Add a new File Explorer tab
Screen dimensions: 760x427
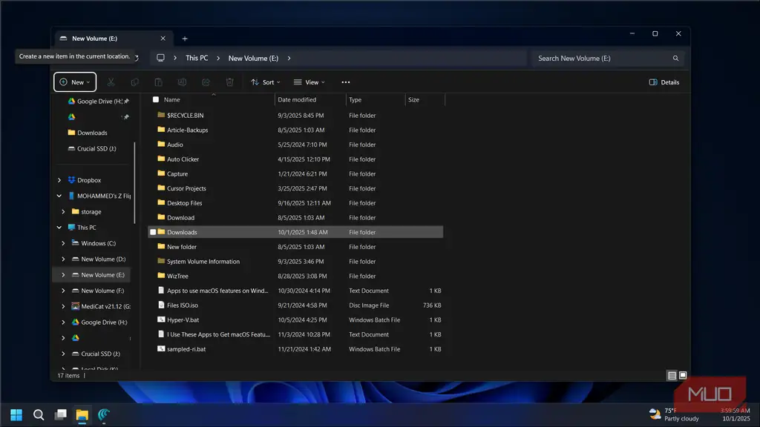click(x=185, y=39)
